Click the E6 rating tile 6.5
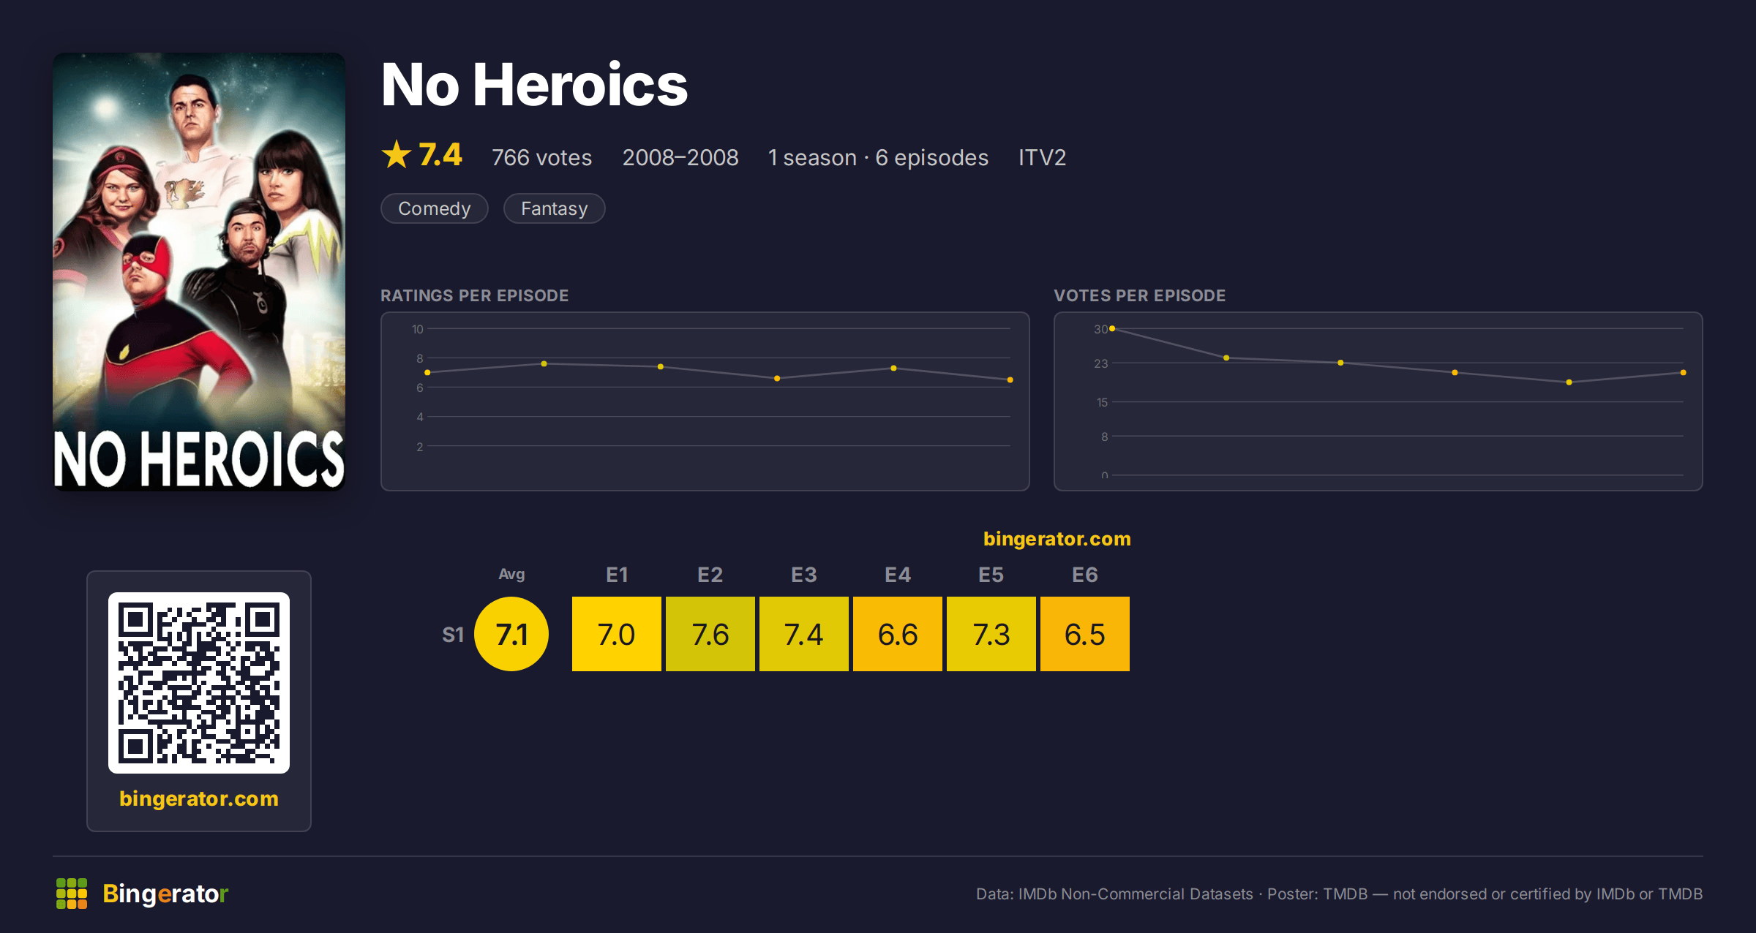1756x933 pixels. [x=1085, y=634]
